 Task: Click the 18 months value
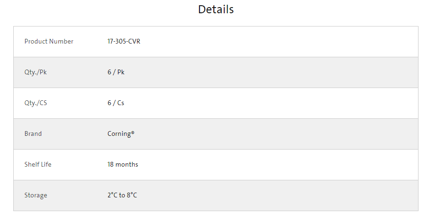click(123, 164)
